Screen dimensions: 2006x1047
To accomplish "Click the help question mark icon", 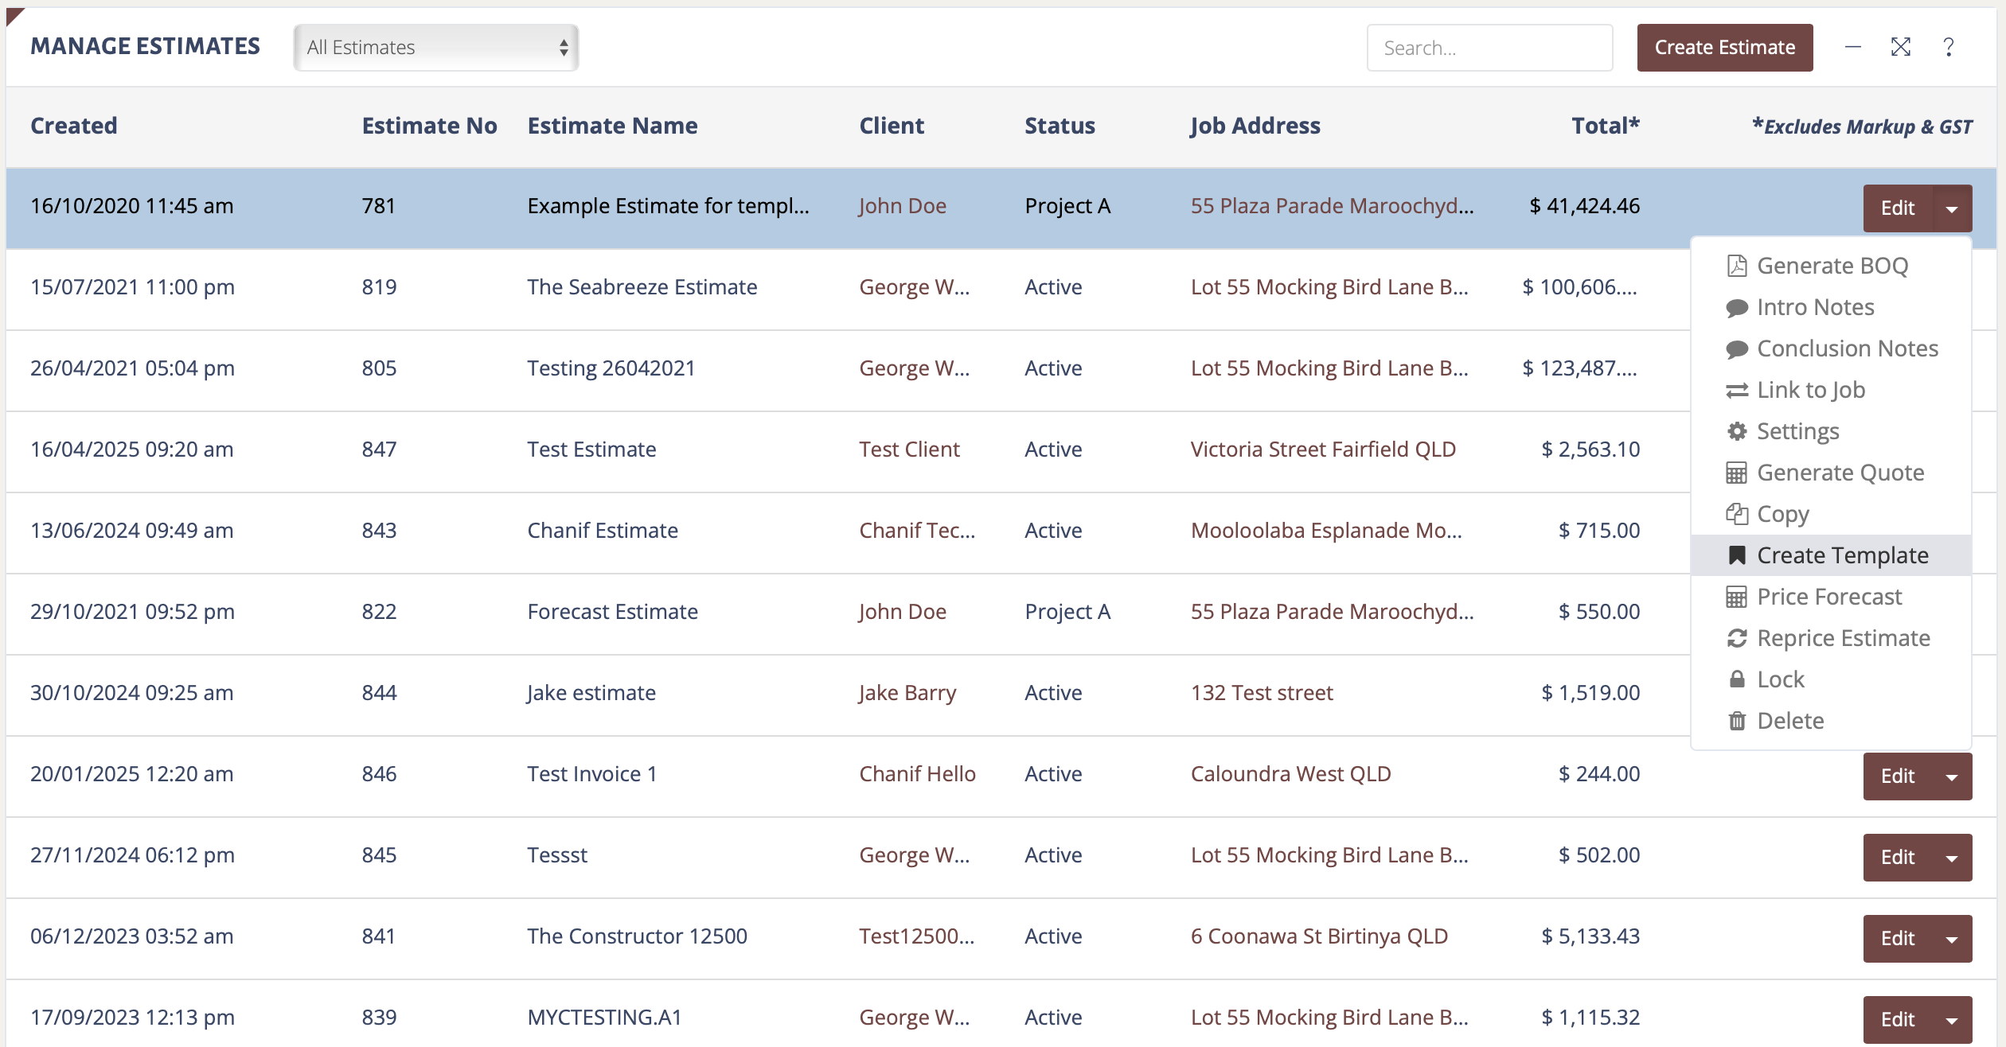I will tap(1948, 48).
